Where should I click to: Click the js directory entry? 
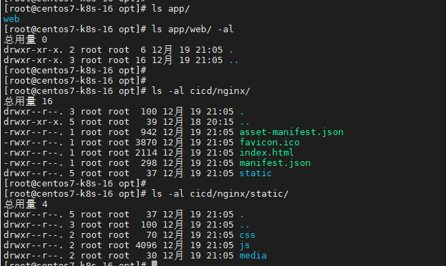point(244,245)
